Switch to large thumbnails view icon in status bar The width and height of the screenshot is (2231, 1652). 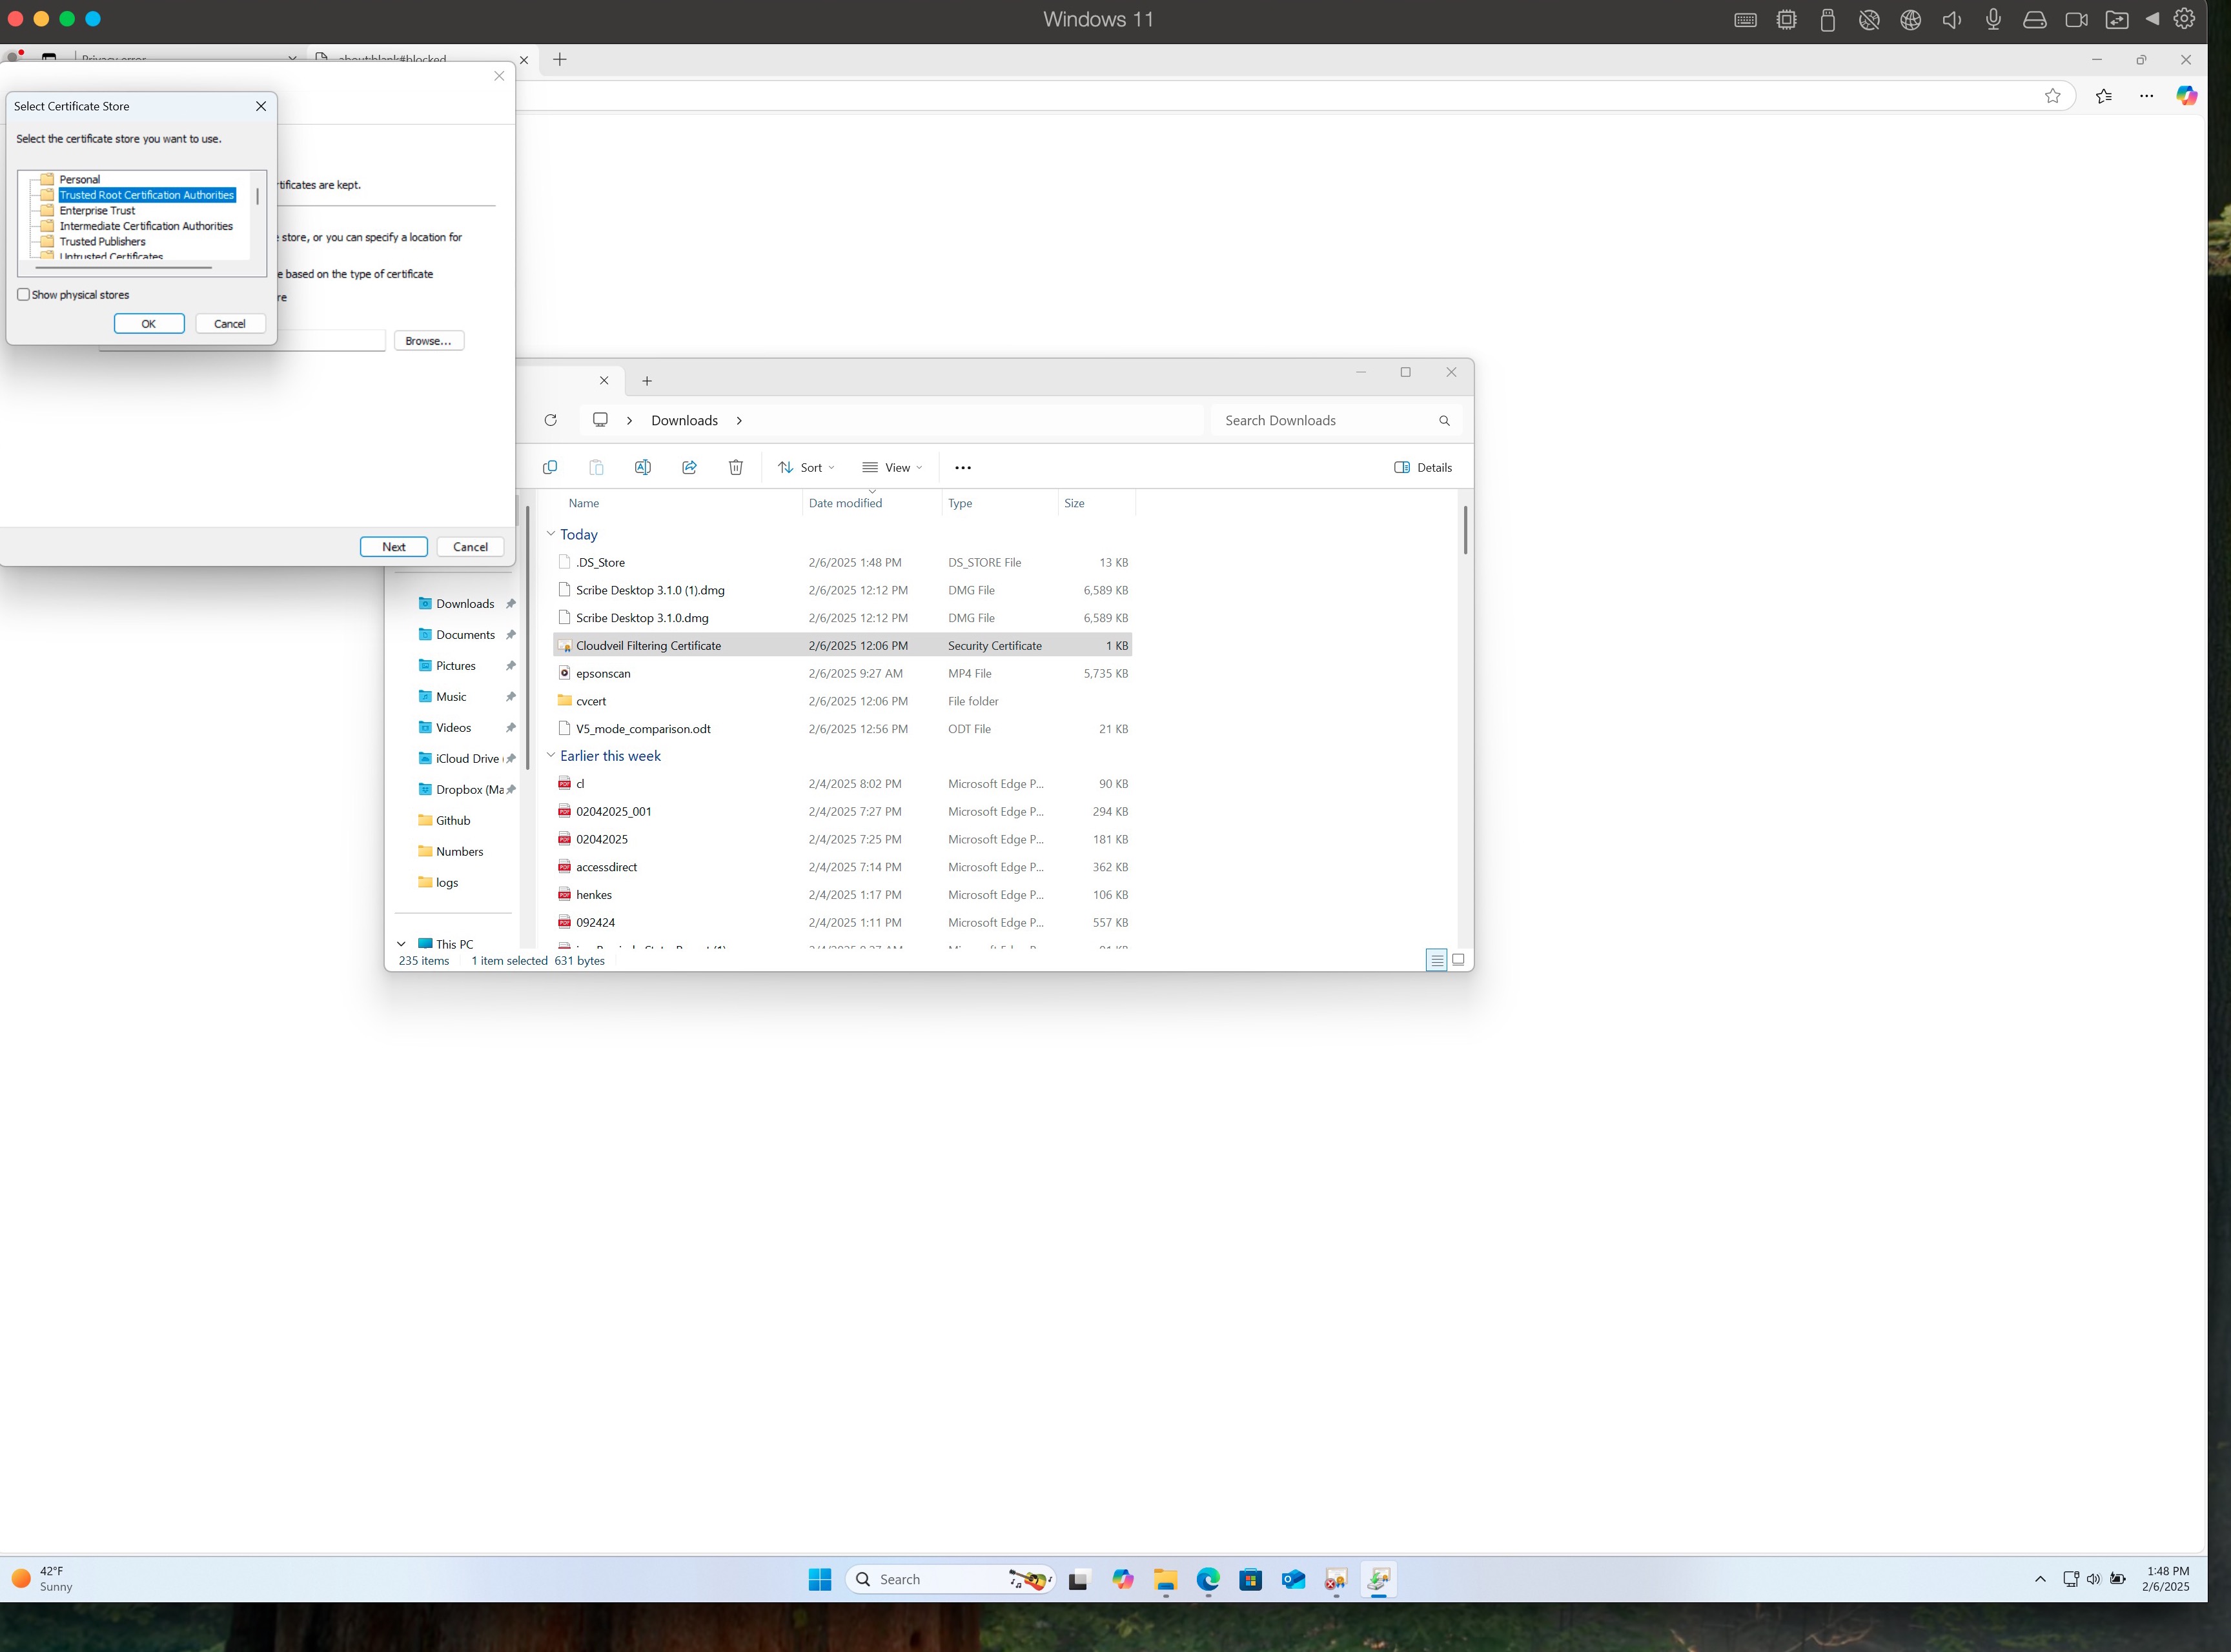coord(1458,960)
